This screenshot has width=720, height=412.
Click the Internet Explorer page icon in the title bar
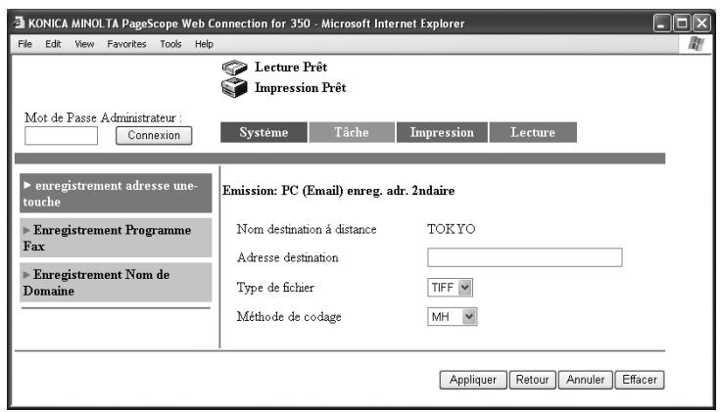(20, 23)
